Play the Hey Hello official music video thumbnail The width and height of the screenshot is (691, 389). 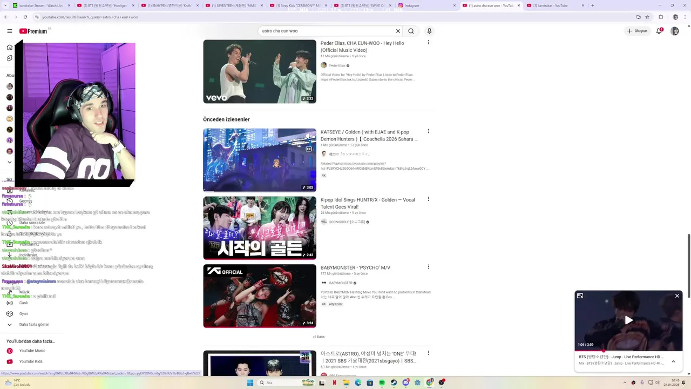pos(260,71)
